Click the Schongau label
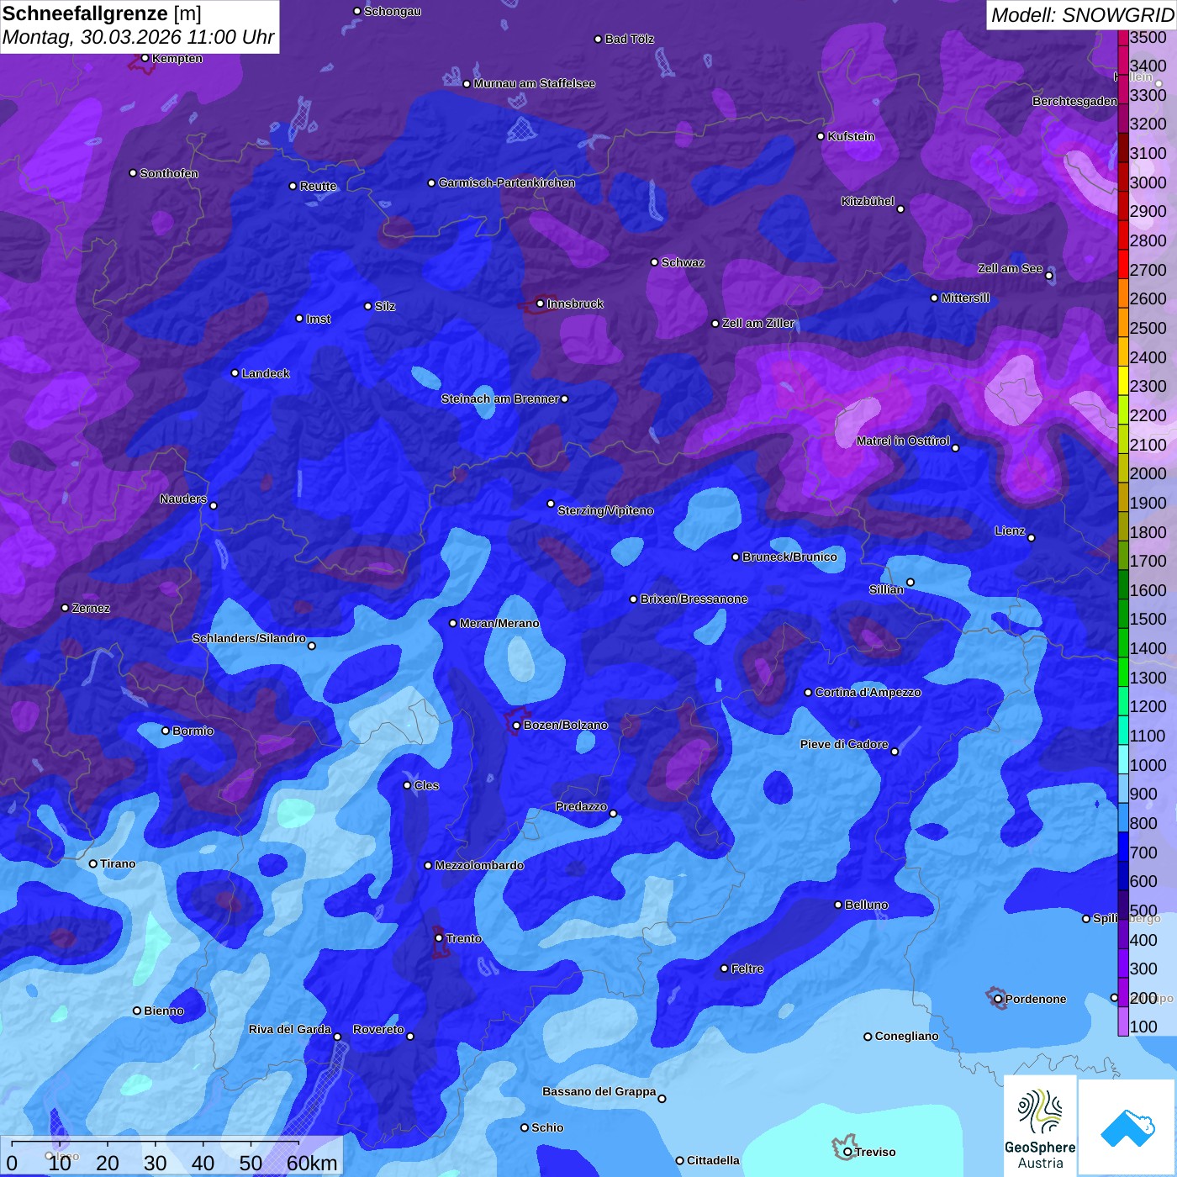Viewport: 1177px width, 1177px height. 393,11
